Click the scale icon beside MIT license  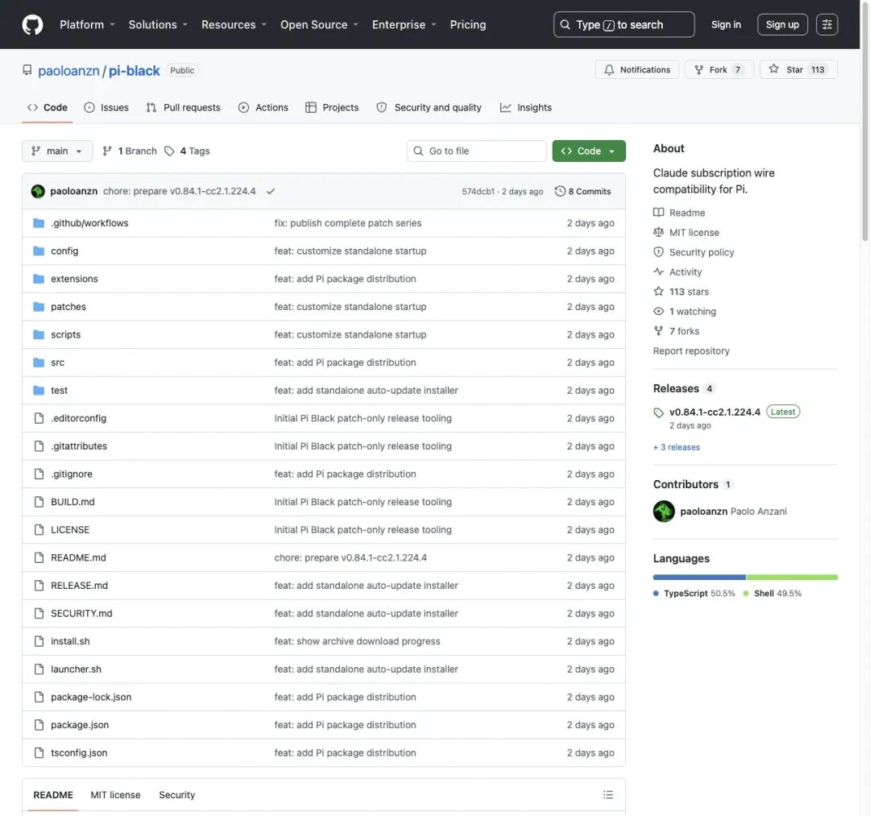[x=658, y=233]
